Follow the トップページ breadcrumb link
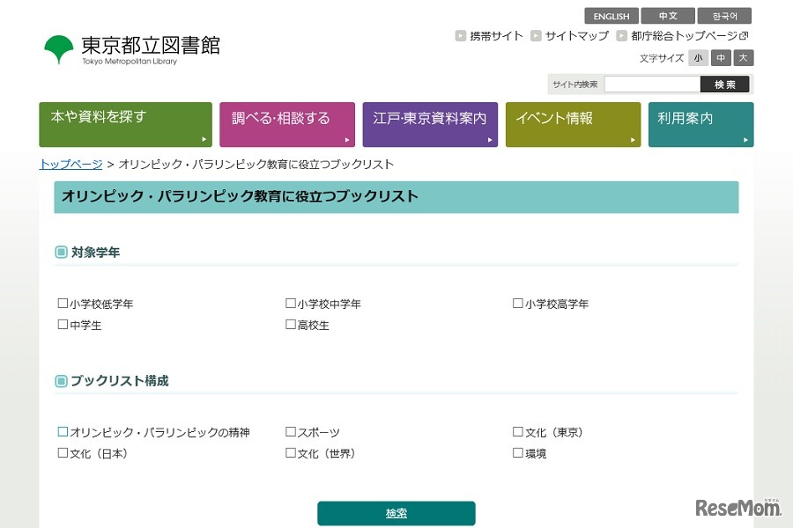The height and width of the screenshot is (528, 793). coord(70,165)
